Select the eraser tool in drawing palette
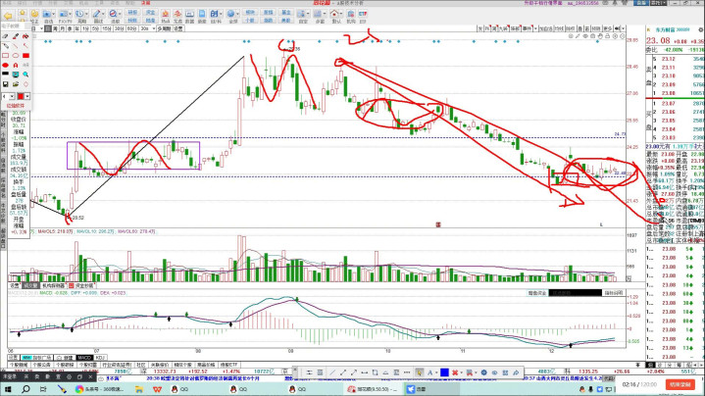The width and height of the screenshot is (705, 396). click(6, 36)
